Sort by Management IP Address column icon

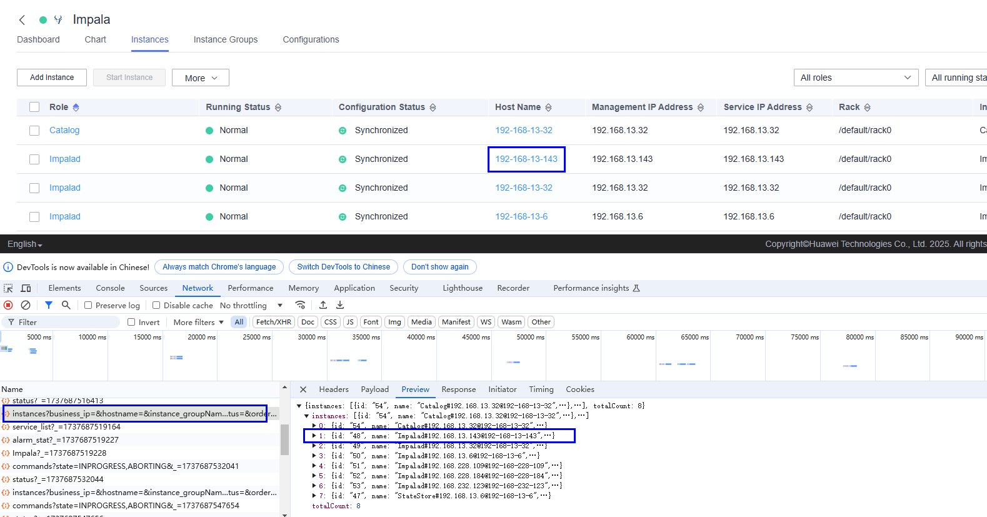click(701, 108)
